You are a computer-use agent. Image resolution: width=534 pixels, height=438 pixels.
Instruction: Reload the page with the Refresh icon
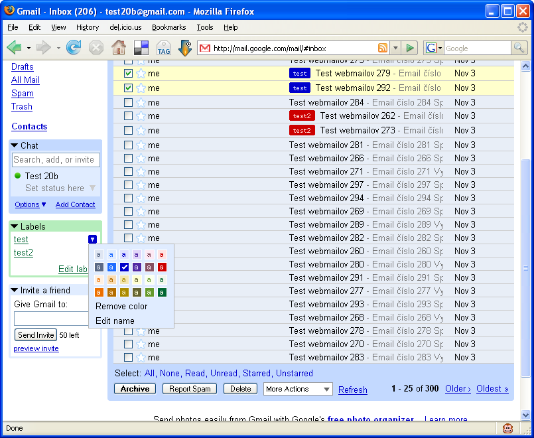pos(74,48)
